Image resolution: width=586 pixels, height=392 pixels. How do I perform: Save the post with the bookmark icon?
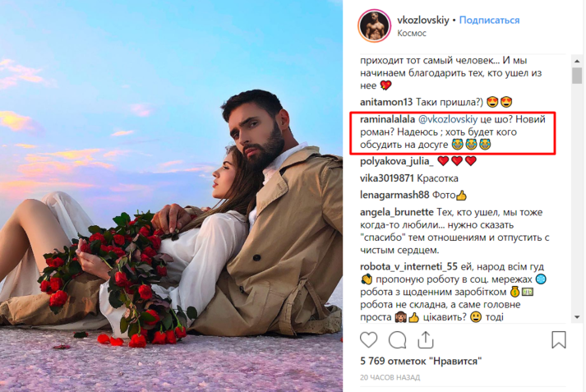tap(559, 339)
